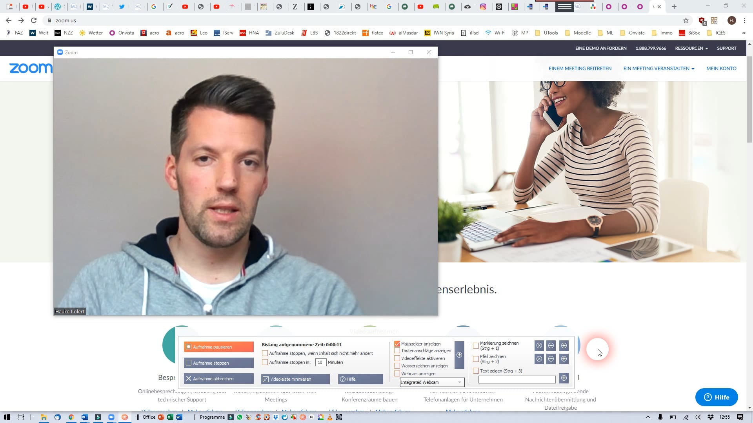Click the X icon in Pfeil zeichnen row
Screen dimensions: 753x423
click(539, 359)
